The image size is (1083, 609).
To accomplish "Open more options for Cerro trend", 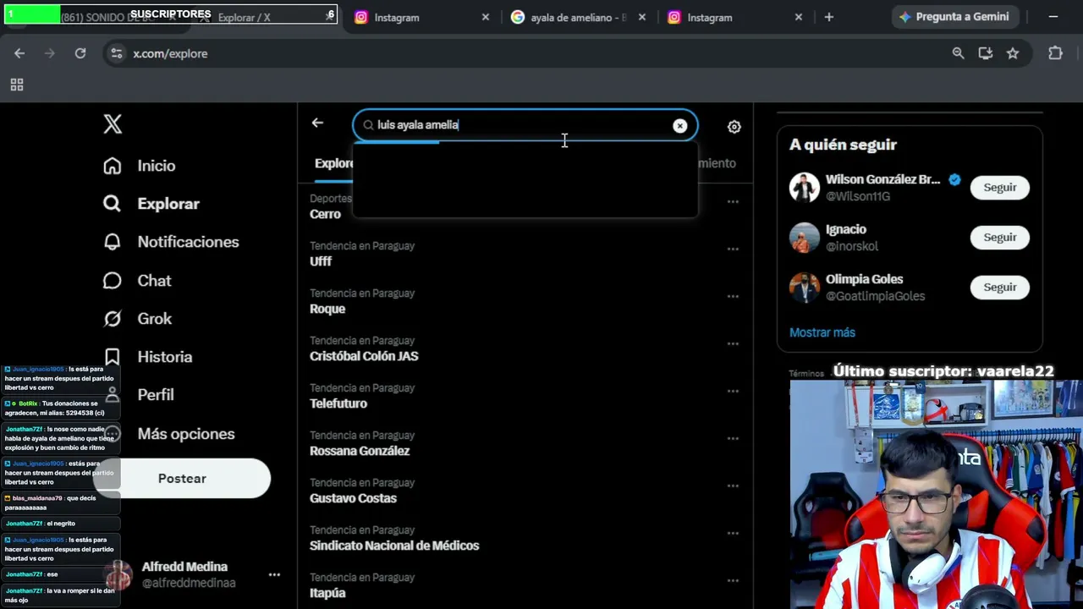I will pyautogui.click(x=733, y=202).
